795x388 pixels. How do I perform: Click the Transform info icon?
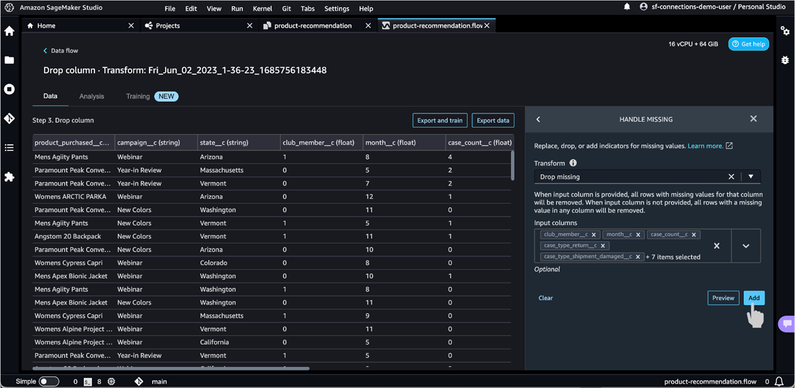(x=573, y=163)
